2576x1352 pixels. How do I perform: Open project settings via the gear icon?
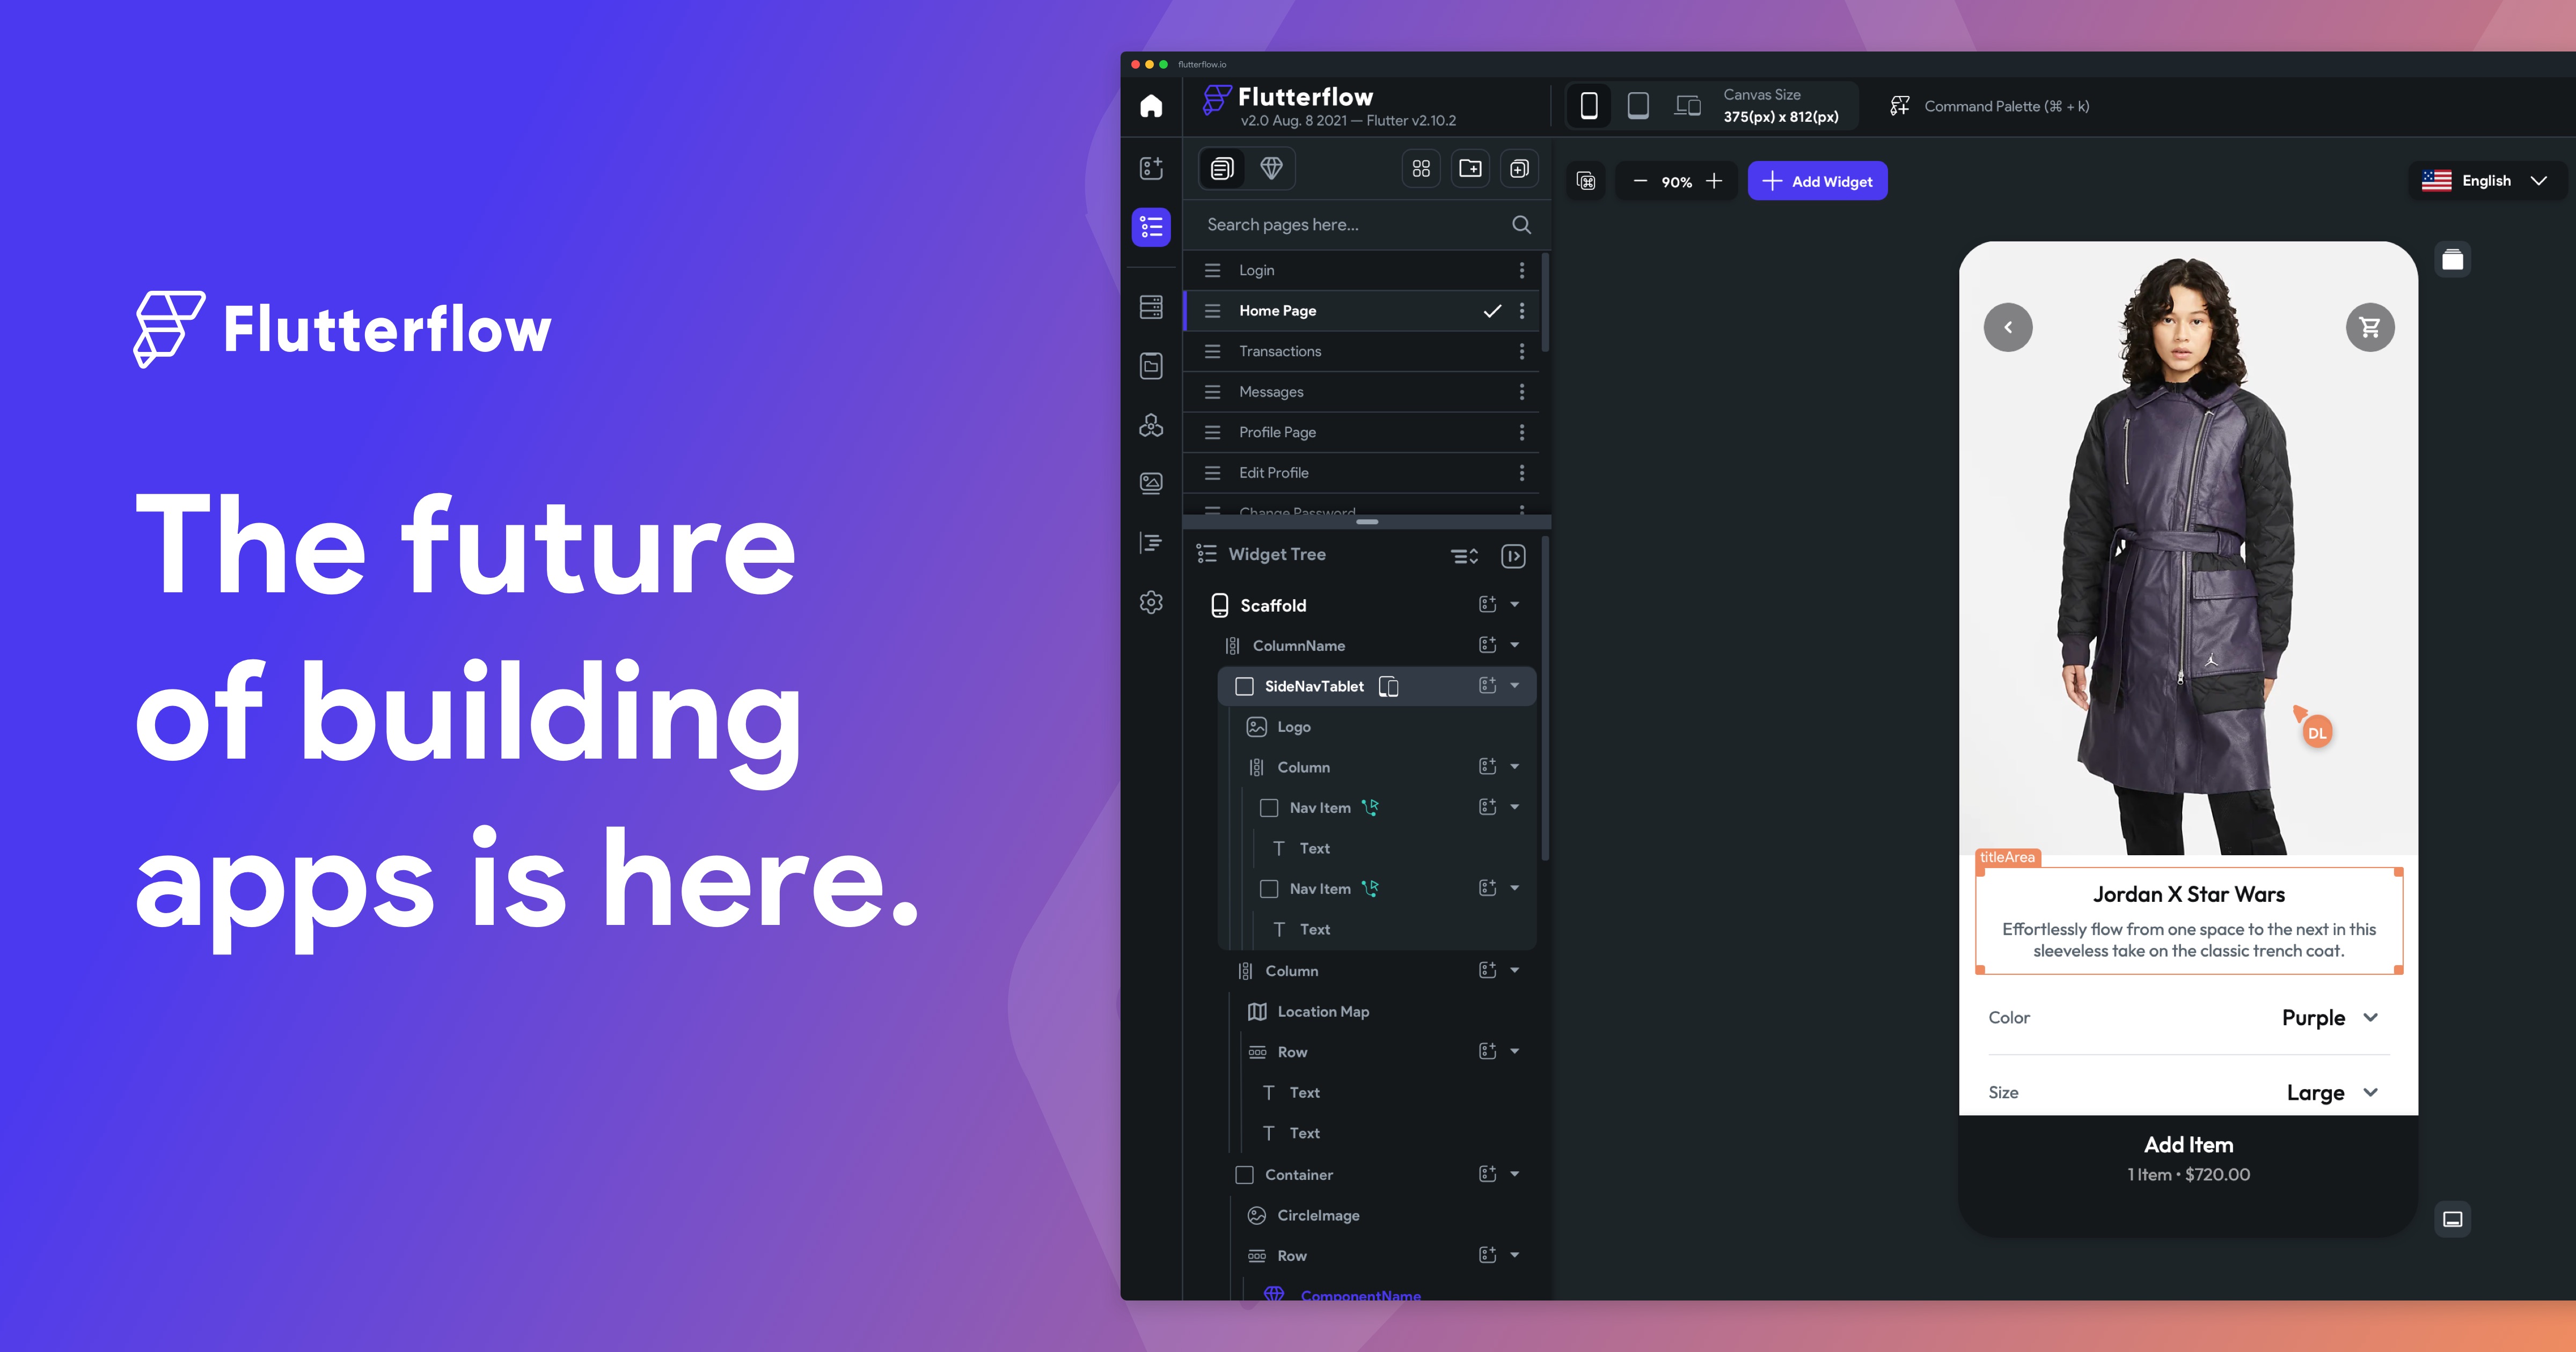point(1151,602)
